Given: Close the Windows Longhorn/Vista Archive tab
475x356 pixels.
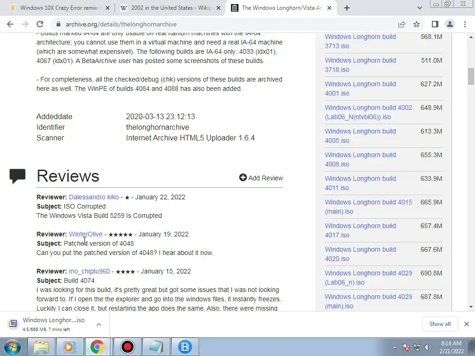Looking at the screenshot, I should (330, 8).
